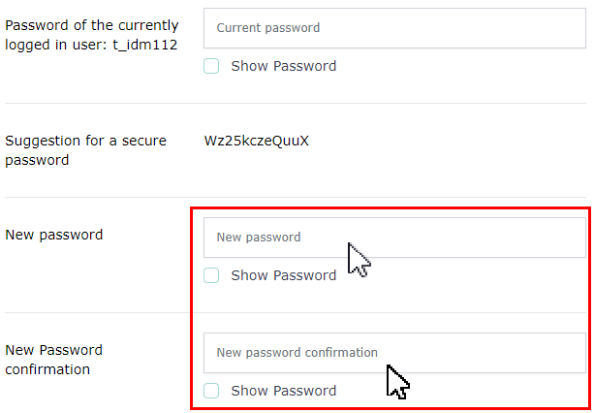Click the 'Suggestion for a secure password' label
The image size is (594, 413).
click(x=85, y=150)
